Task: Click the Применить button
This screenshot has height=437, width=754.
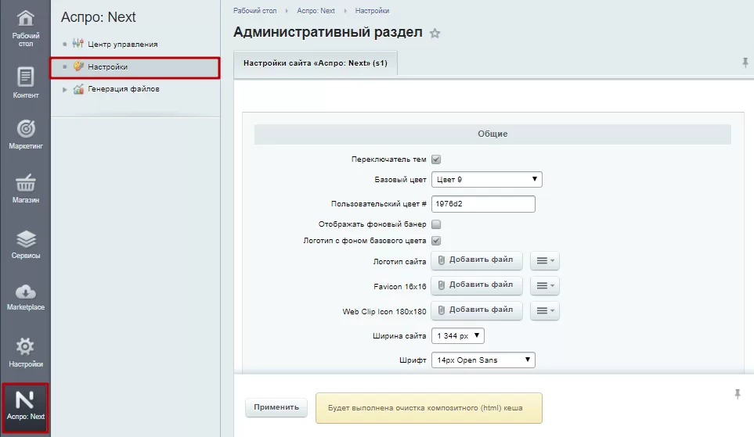Action: tap(276, 407)
